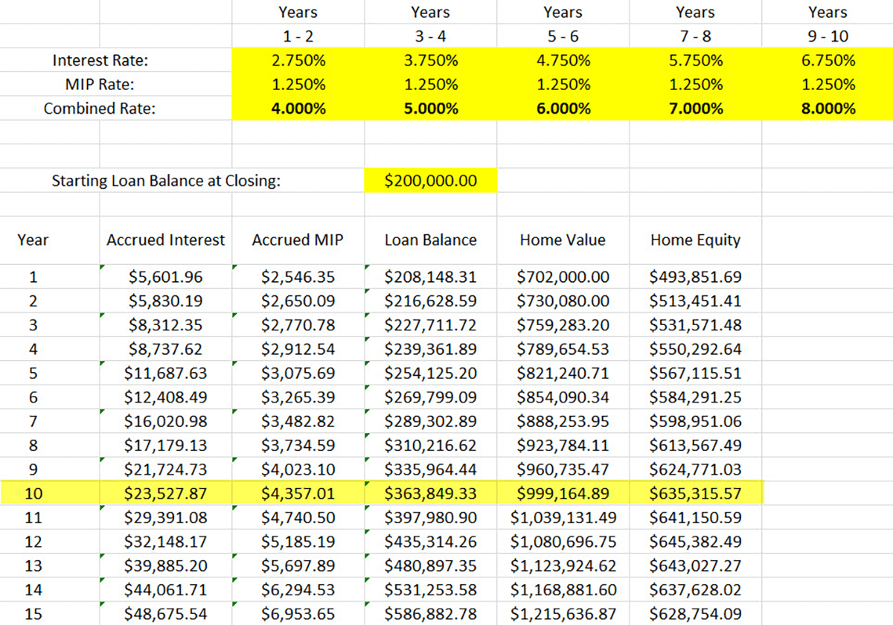Select the 'Combined Rate:' label cell

(100, 109)
